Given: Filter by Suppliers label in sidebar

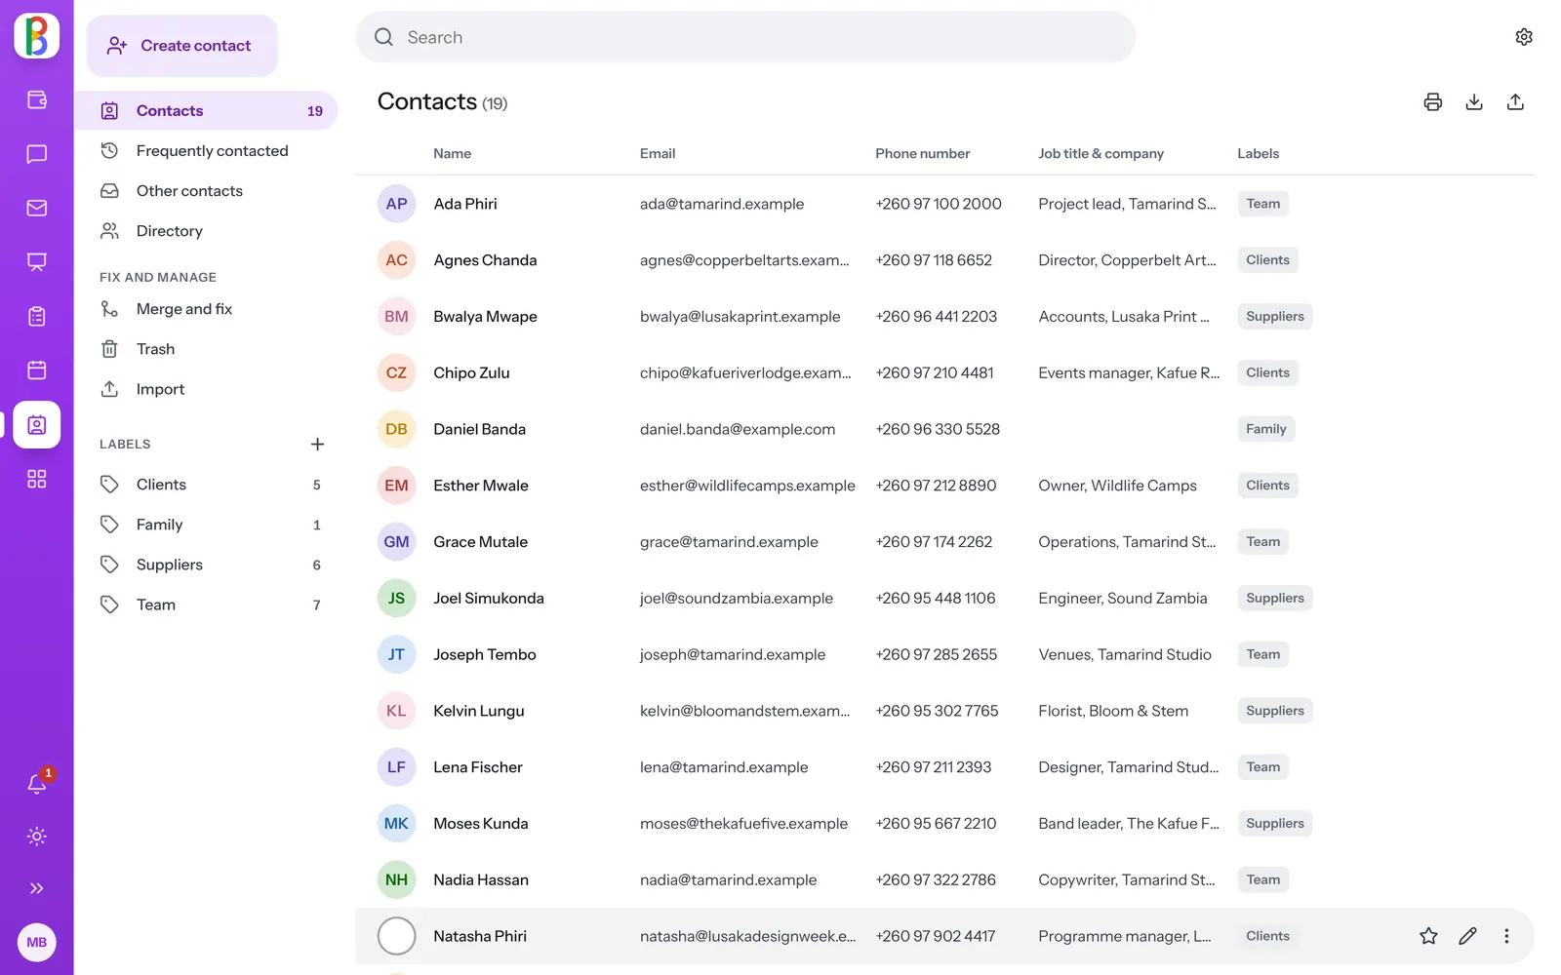Looking at the screenshot, I should coord(206,565).
